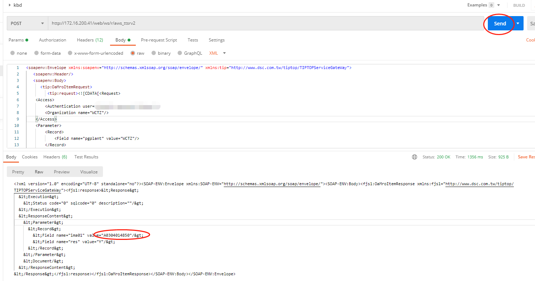Expand the kbd request triangle

10,5
